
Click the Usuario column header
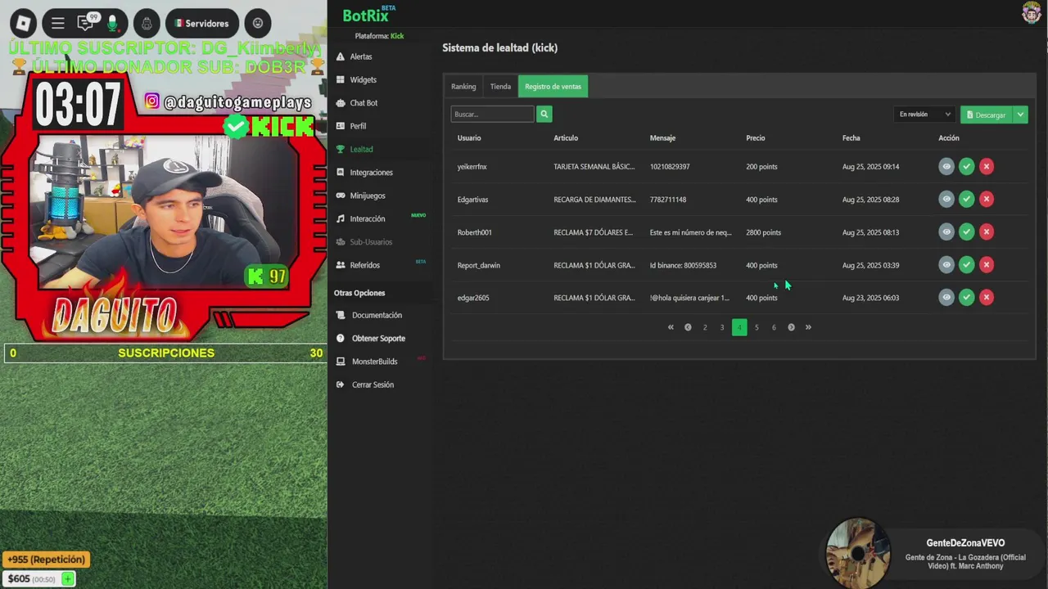(469, 138)
